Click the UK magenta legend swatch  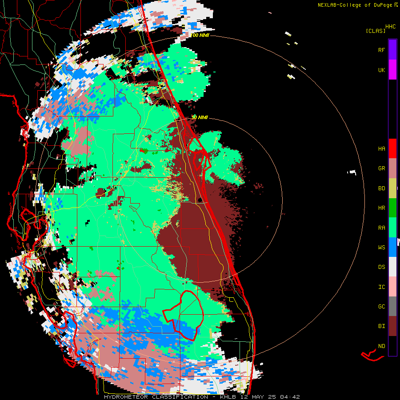[392, 70]
